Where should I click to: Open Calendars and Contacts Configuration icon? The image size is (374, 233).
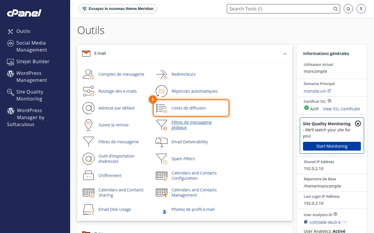[x=161, y=176]
